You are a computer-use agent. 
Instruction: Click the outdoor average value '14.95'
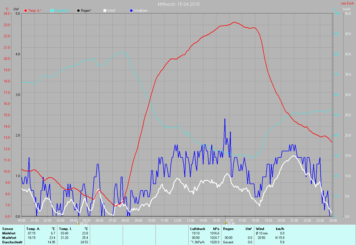point(51,242)
